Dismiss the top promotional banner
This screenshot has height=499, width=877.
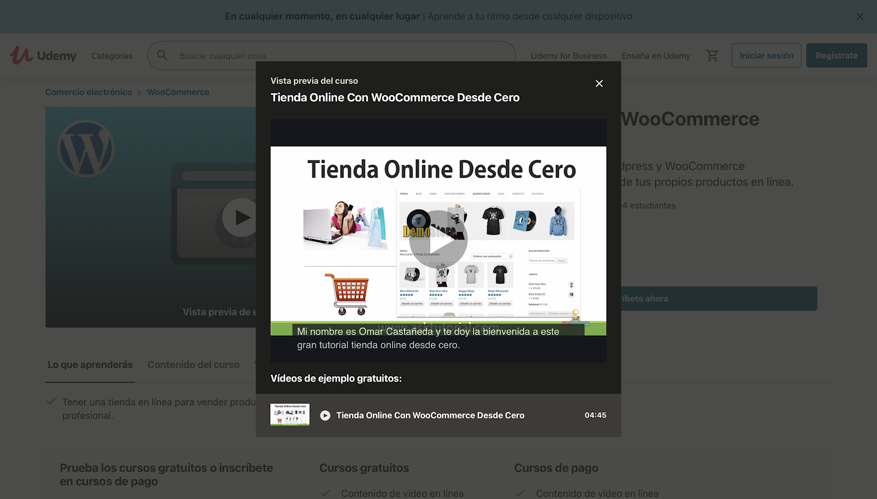pyautogui.click(x=859, y=16)
